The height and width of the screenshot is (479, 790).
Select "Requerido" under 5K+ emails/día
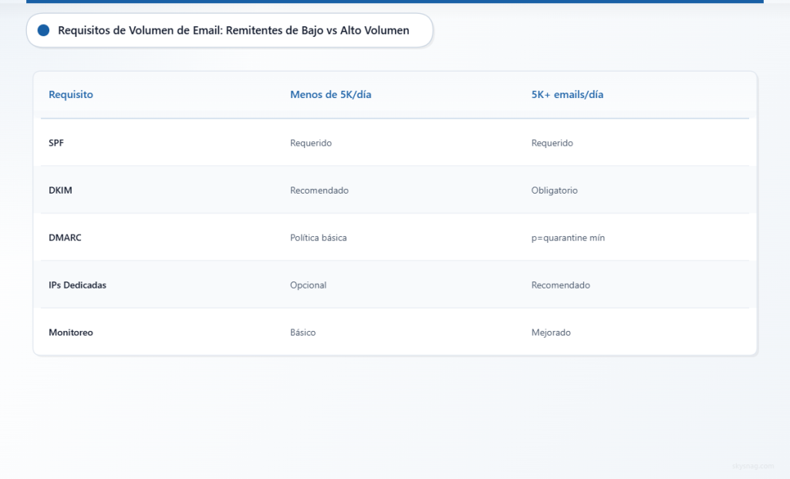click(552, 143)
